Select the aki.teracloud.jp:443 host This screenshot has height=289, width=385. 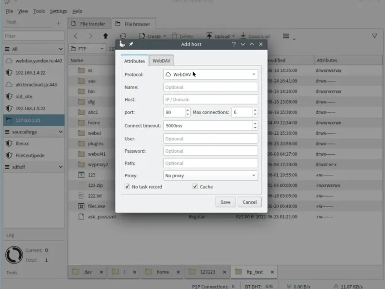pyautogui.click(x=34, y=85)
